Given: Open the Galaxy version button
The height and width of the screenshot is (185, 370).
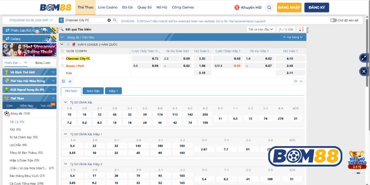Looking at the screenshot, I should click(30, 38).
